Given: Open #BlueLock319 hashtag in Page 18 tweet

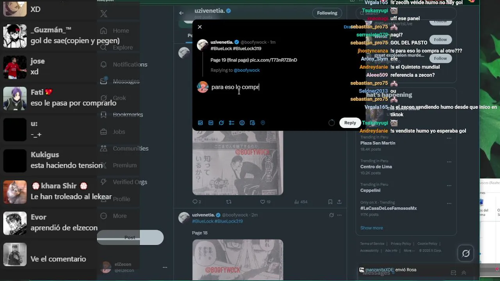Looking at the screenshot, I should click(229, 221).
